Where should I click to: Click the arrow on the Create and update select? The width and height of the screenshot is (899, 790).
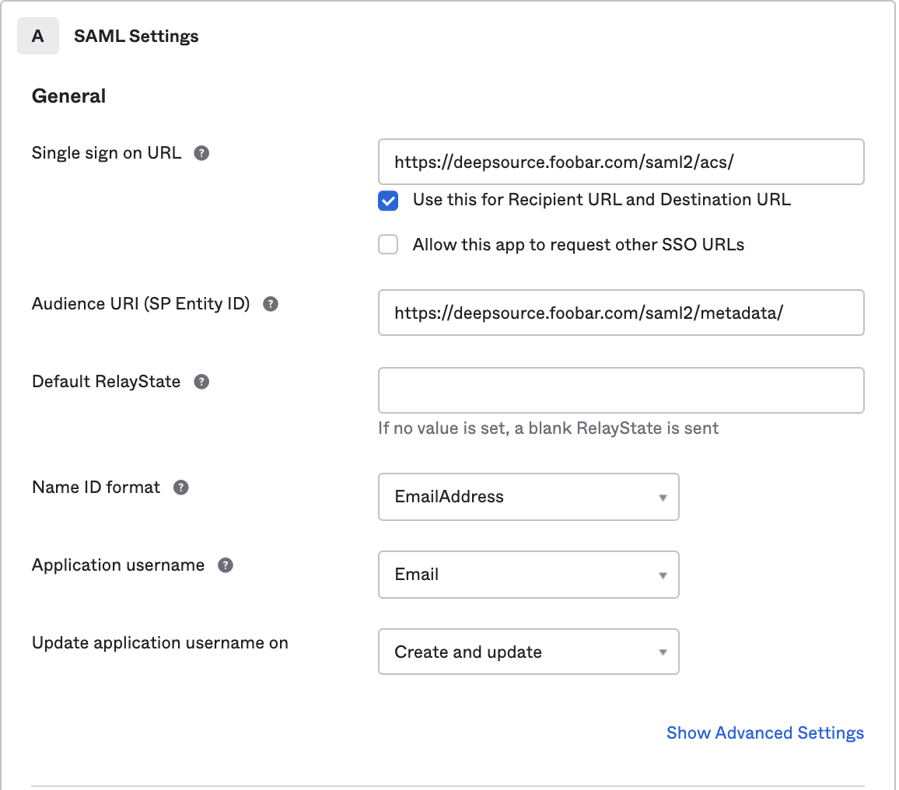(663, 652)
